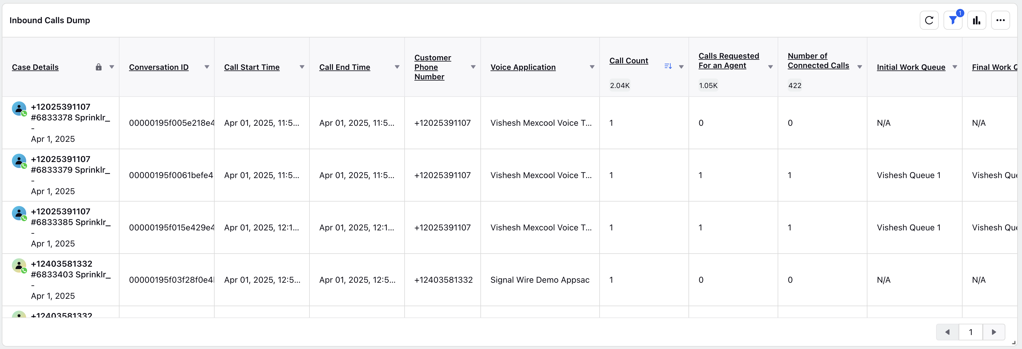Click Inbound Calls Dump widget title

click(x=50, y=20)
